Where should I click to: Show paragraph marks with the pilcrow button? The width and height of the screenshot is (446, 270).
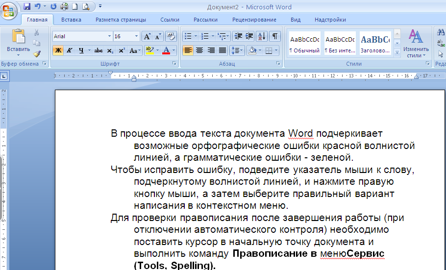tap(274, 36)
